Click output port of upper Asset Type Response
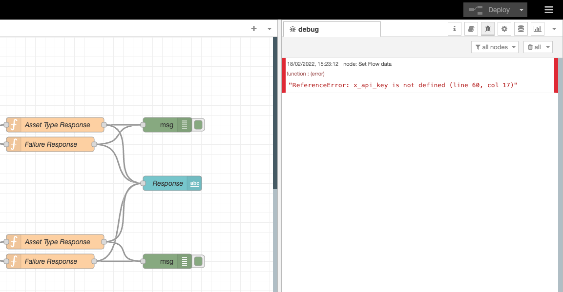This screenshot has width=563, height=292. click(104, 125)
